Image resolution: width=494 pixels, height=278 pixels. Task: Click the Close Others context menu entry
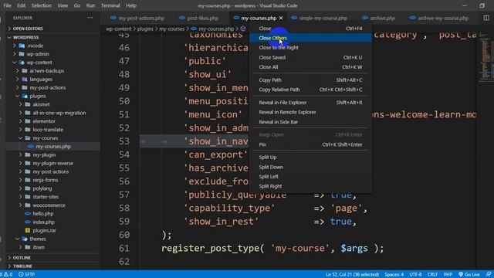[310, 38]
